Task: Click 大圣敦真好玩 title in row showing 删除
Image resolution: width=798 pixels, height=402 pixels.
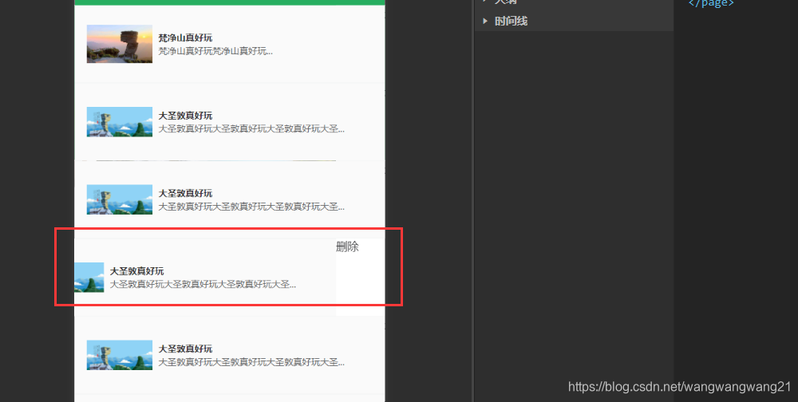Action: [x=137, y=271]
